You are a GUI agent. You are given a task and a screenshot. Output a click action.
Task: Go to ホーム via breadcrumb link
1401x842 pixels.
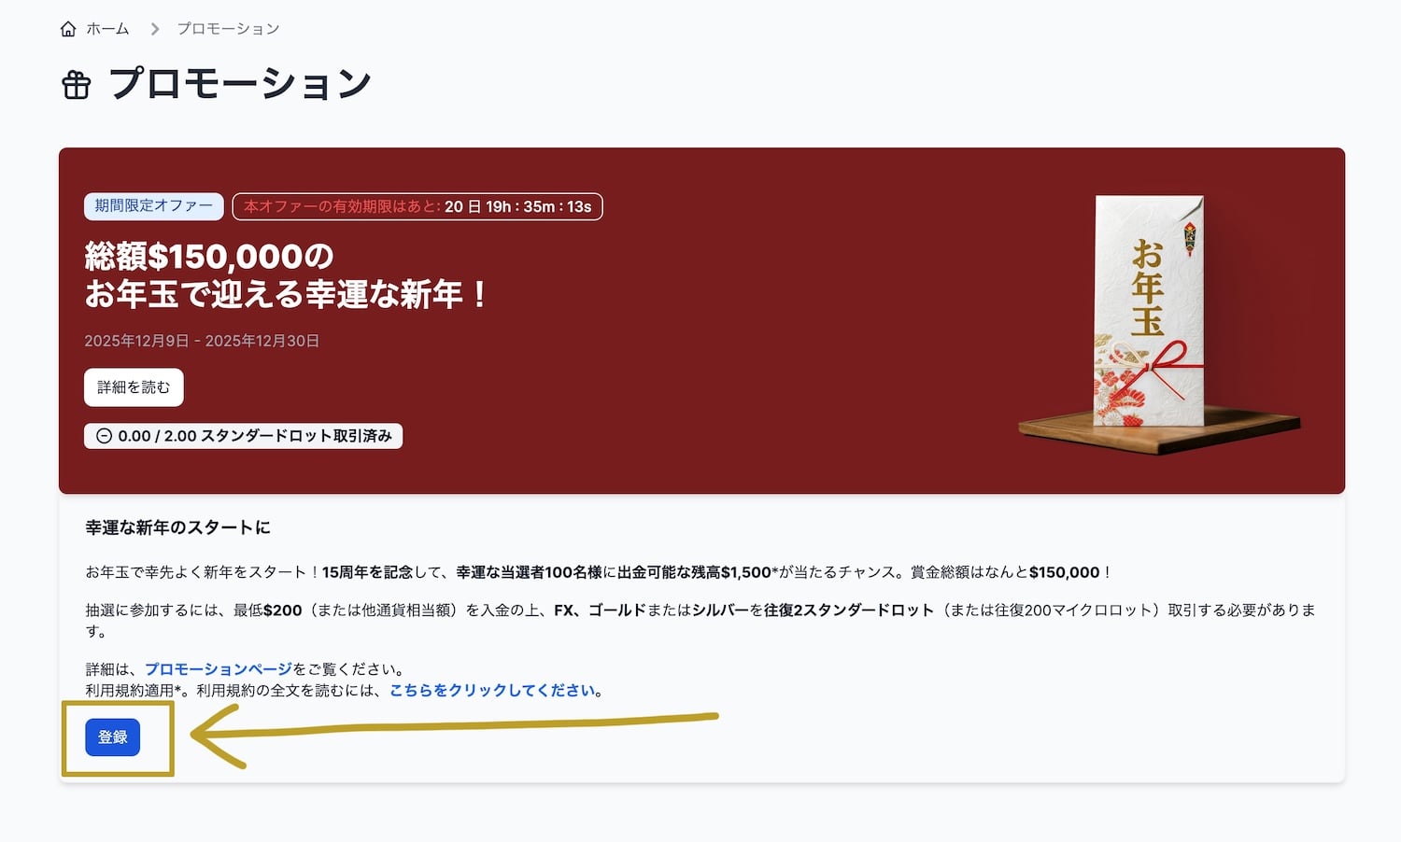107,29
